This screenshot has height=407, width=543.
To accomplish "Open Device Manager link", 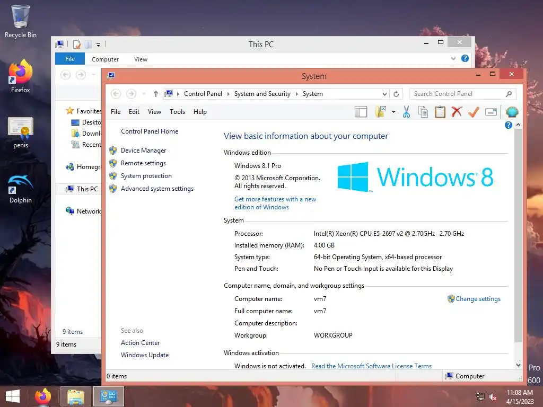I will [x=143, y=151].
